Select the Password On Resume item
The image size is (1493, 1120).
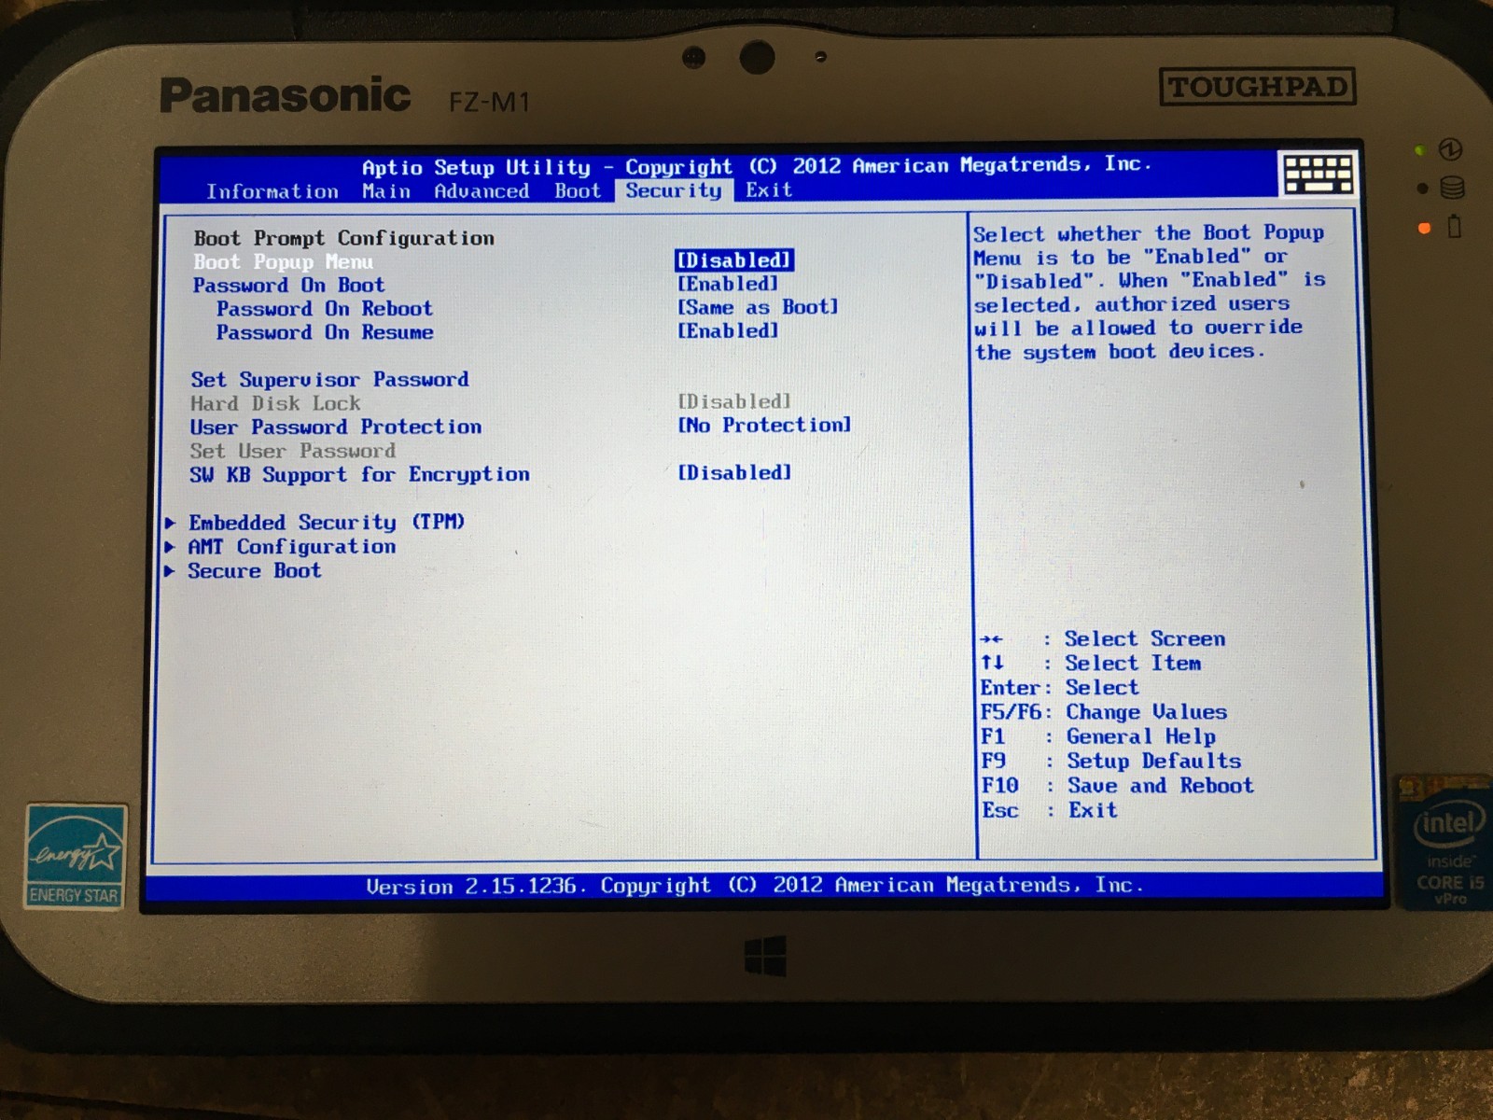pos(325,332)
